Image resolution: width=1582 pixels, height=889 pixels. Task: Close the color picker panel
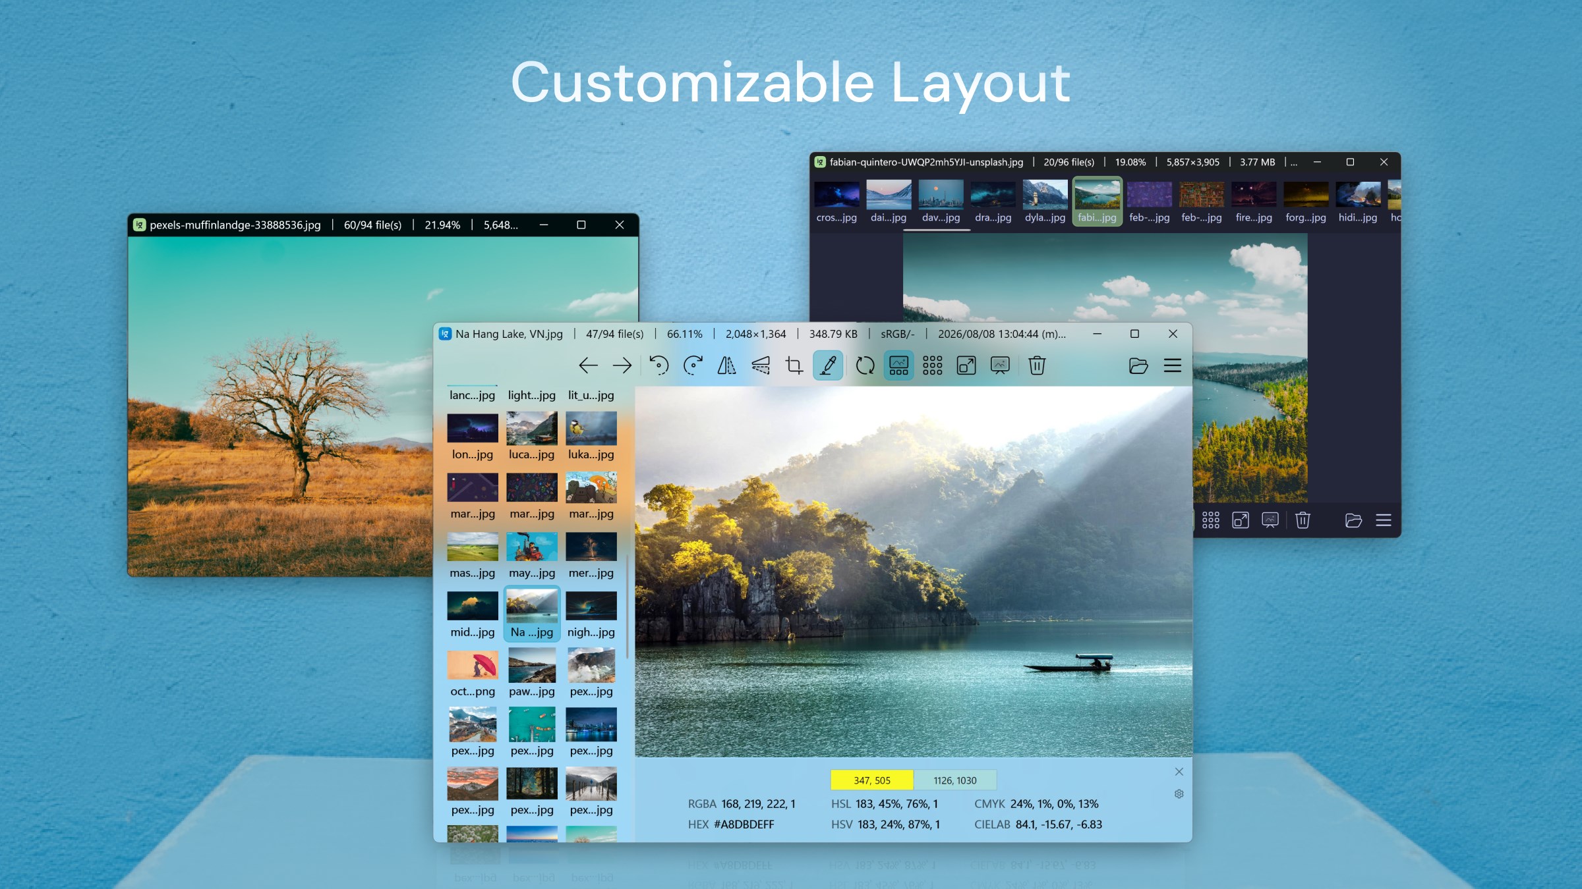tap(1179, 772)
